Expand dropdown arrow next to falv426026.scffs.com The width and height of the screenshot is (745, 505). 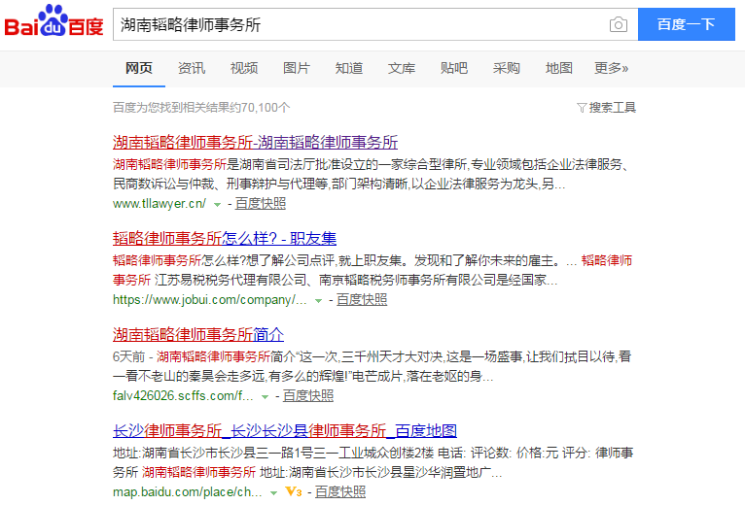(x=265, y=397)
